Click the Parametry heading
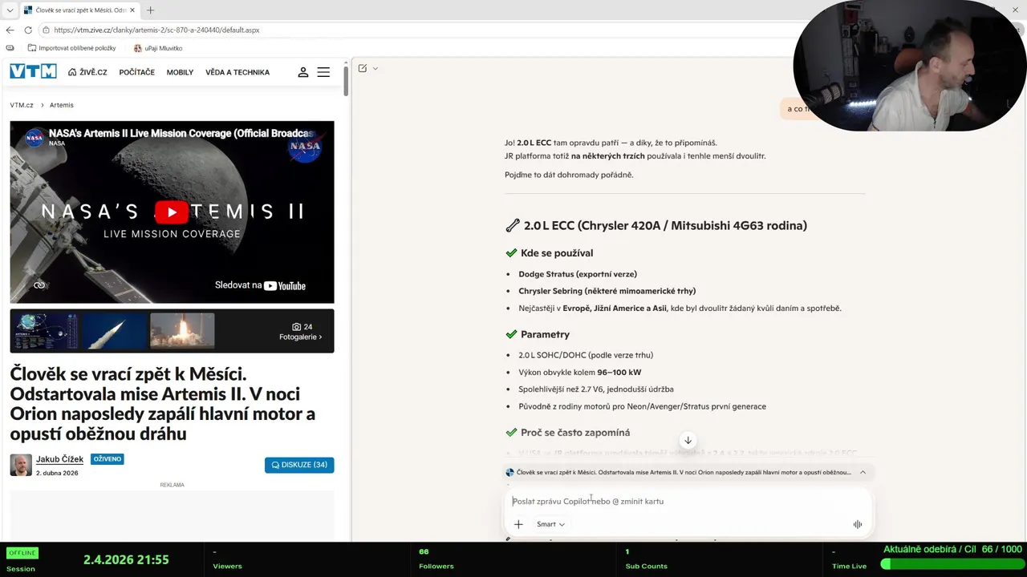Viewport: 1027px width, 577px height. coord(545,334)
